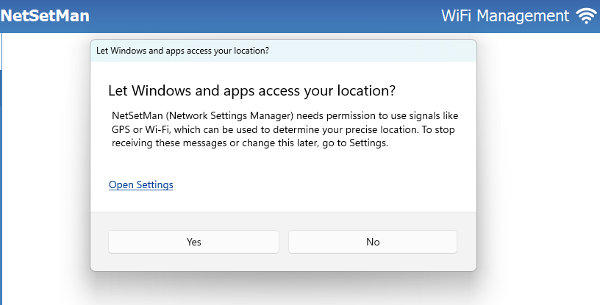Click the WiFi signal icon in header
The height and width of the screenshot is (305, 600).
(587, 16)
